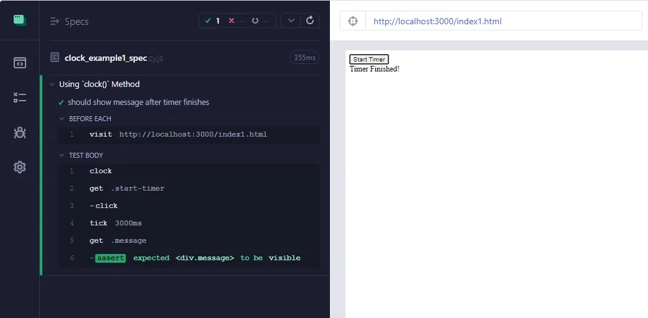Viewport: 648px width, 318px height.
Task: Open the Settings gear icon
Action: pos(19,167)
